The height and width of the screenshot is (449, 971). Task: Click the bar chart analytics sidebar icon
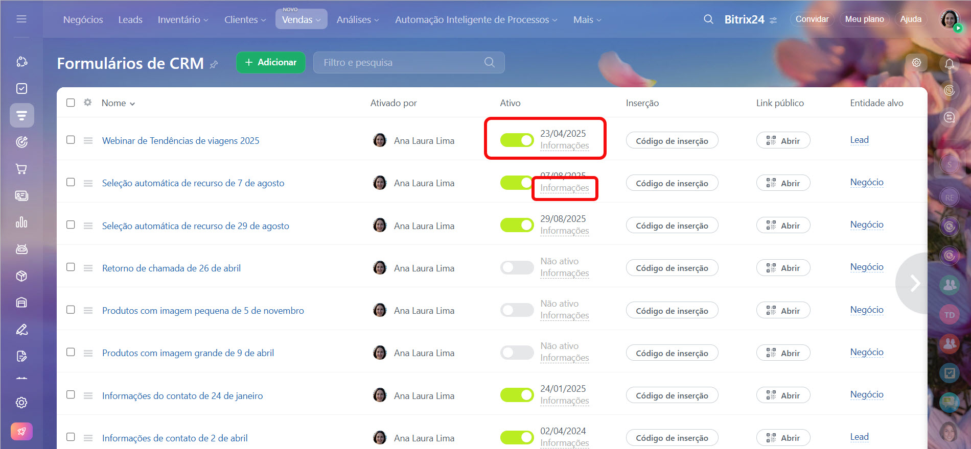coord(21,222)
